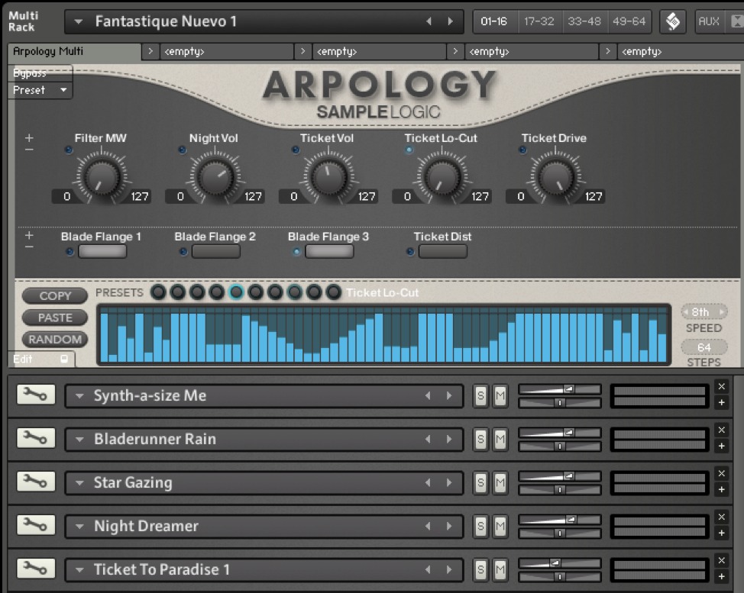Select the fifth highlighted preset slot
Image resolution: width=744 pixels, height=593 pixels.
236,292
